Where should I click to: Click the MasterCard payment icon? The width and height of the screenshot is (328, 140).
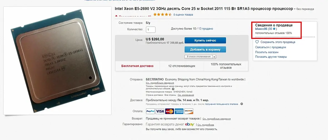(170, 111)
